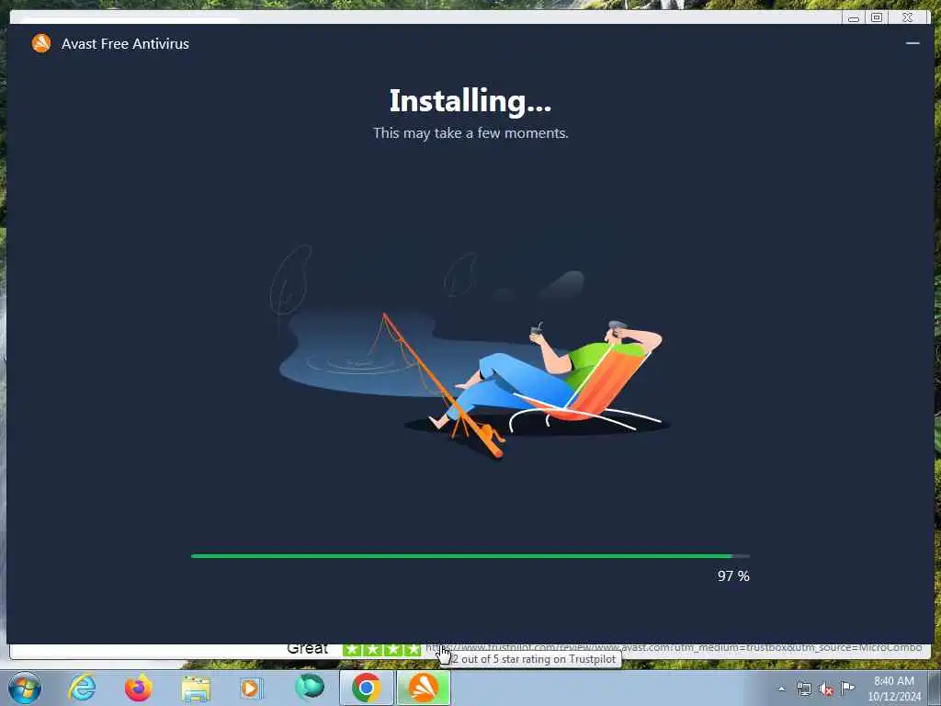Select the Avast installer taskbar button
The width and height of the screenshot is (941, 706).
coord(423,688)
